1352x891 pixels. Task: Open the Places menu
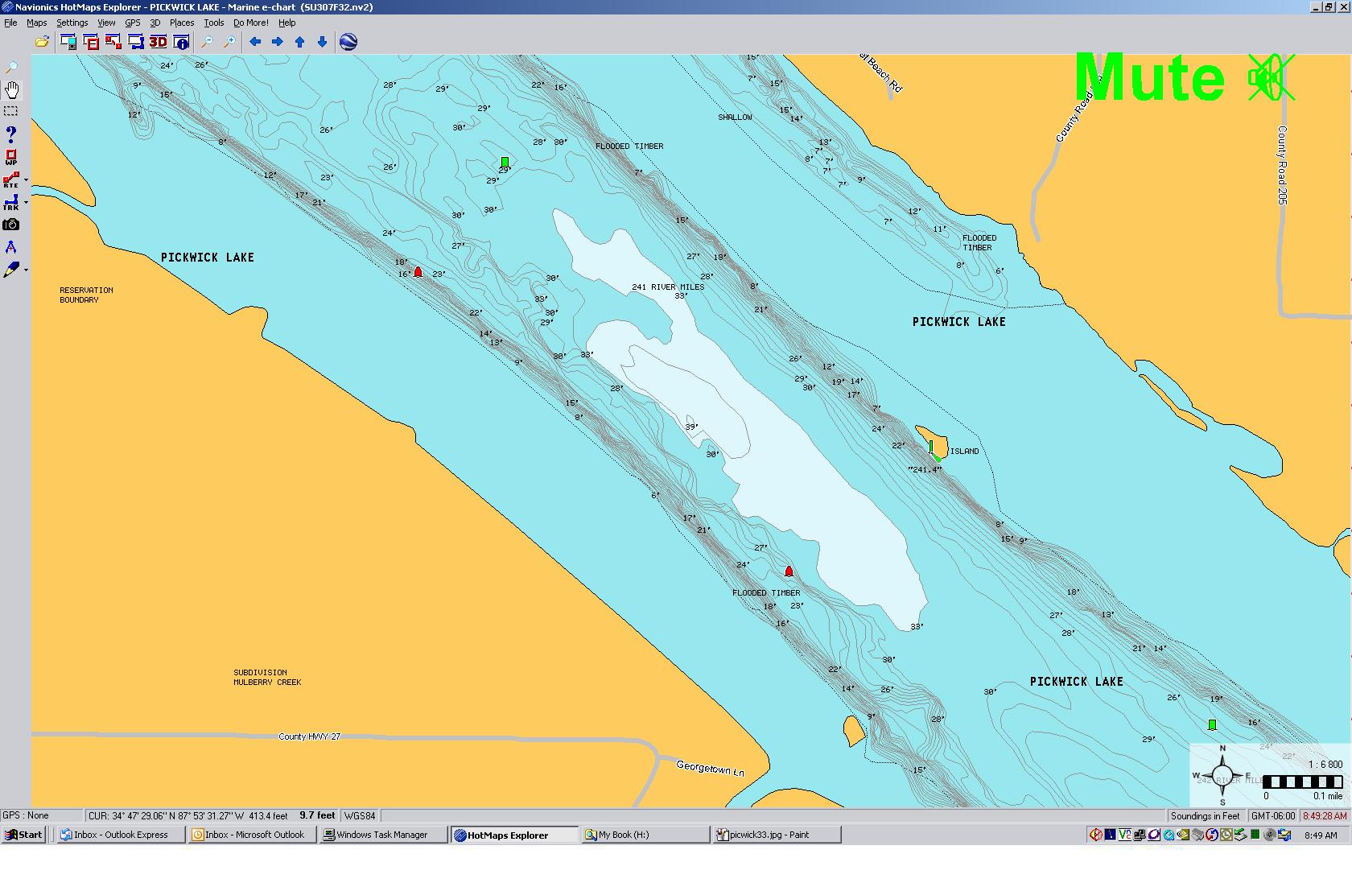point(181,23)
